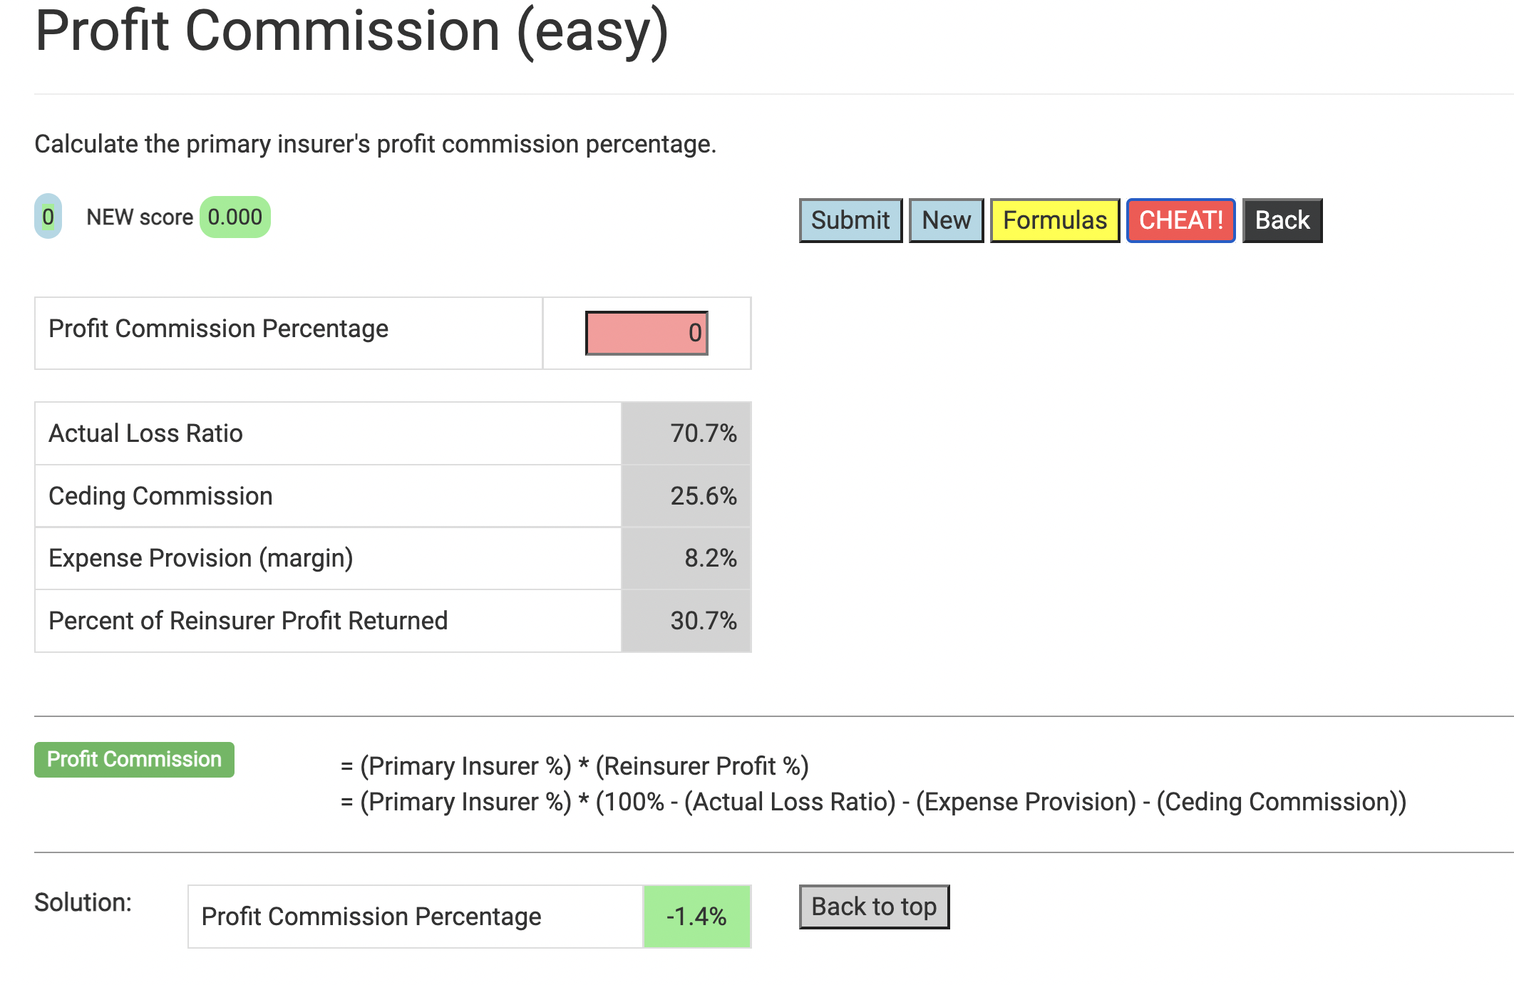Click the Profit Commission (easy) page heading

click(352, 31)
